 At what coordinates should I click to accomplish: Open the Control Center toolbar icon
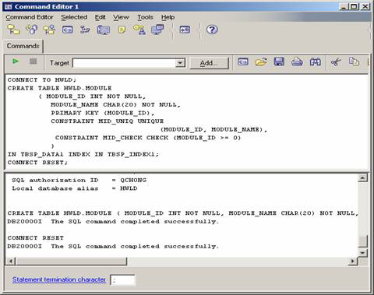13,30
